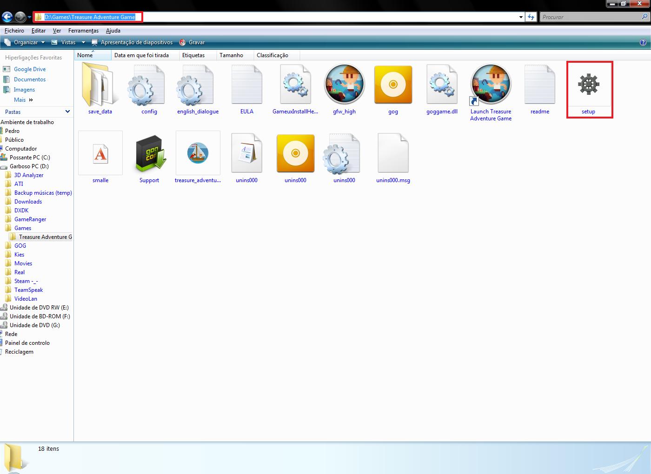Select the GameuxInstallHelper file icon
This screenshot has width=651, height=474.
(295, 85)
